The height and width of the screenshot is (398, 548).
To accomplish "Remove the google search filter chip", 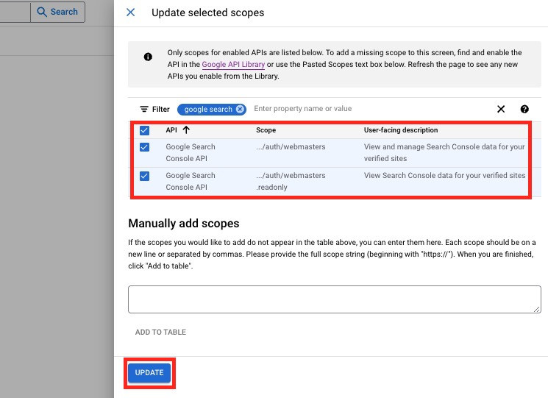I will tap(240, 109).
